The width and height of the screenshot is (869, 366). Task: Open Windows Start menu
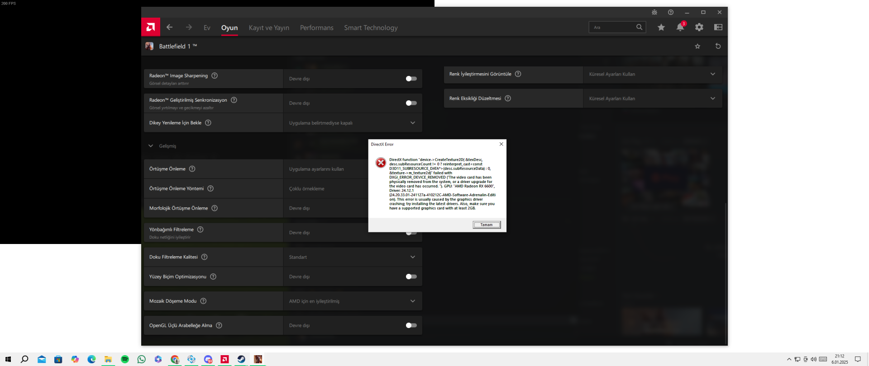pos(8,359)
